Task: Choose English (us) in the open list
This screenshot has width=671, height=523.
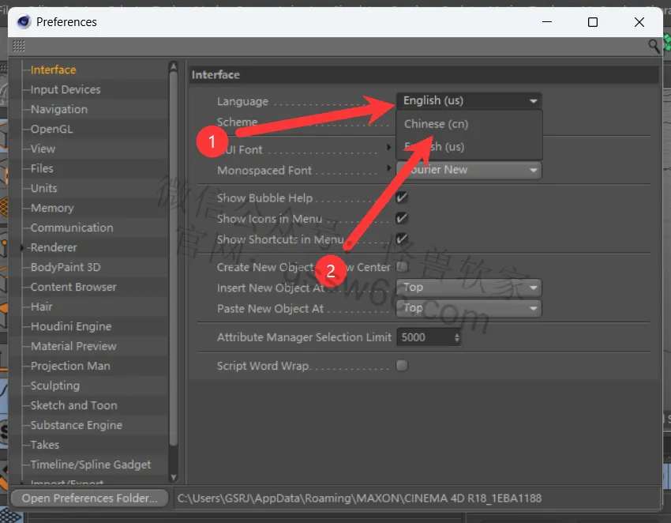Action: pyautogui.click(x=469, y=147)
